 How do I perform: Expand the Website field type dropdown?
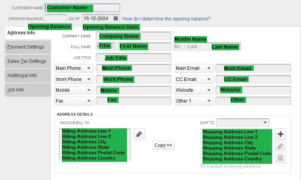click(x=194, y=90)
